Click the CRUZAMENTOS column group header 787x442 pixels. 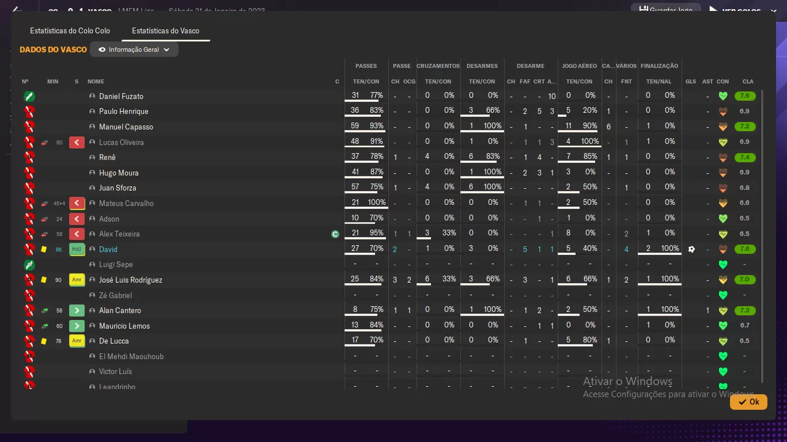tap(438, 66)
